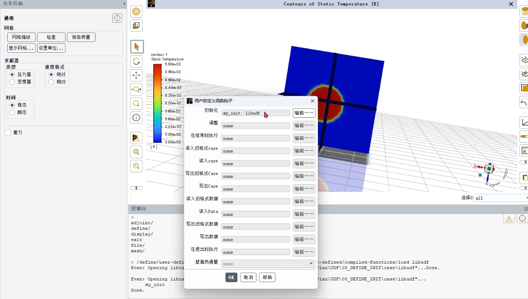528x299 pixels.
Task: Click the crossed eye icon to hide objects
Action: [x=524, y=74]
